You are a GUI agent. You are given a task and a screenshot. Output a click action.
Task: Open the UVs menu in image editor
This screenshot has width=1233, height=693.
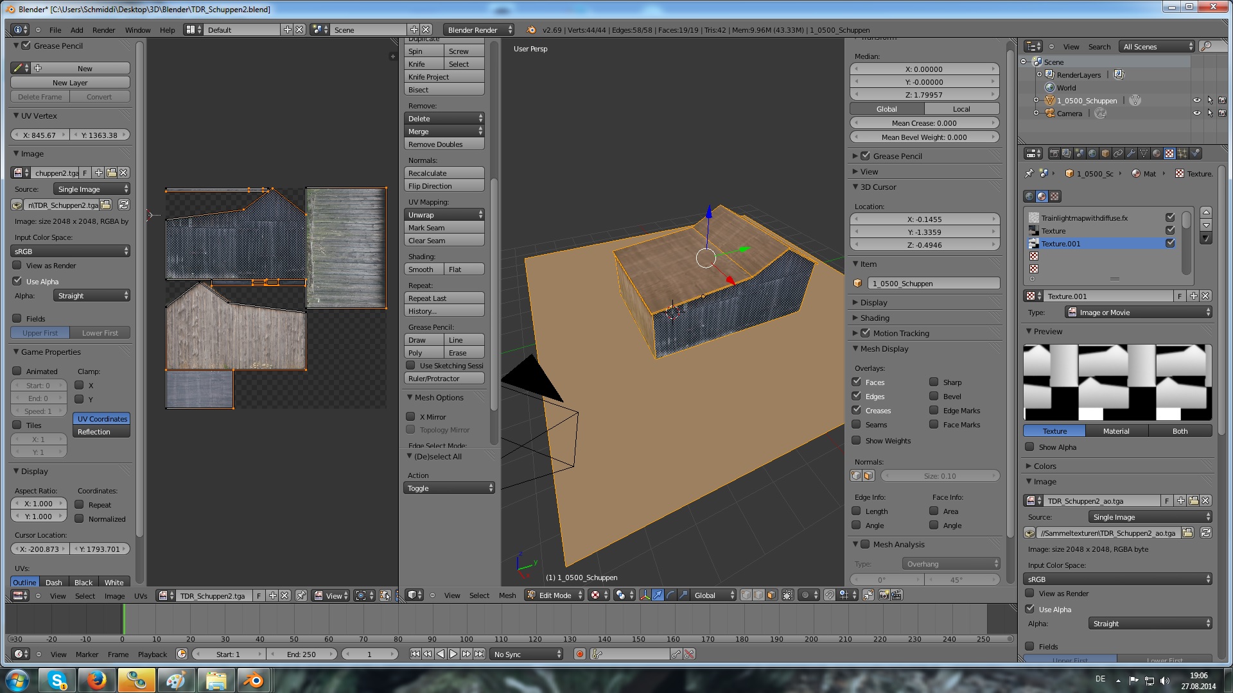point(140,595)
